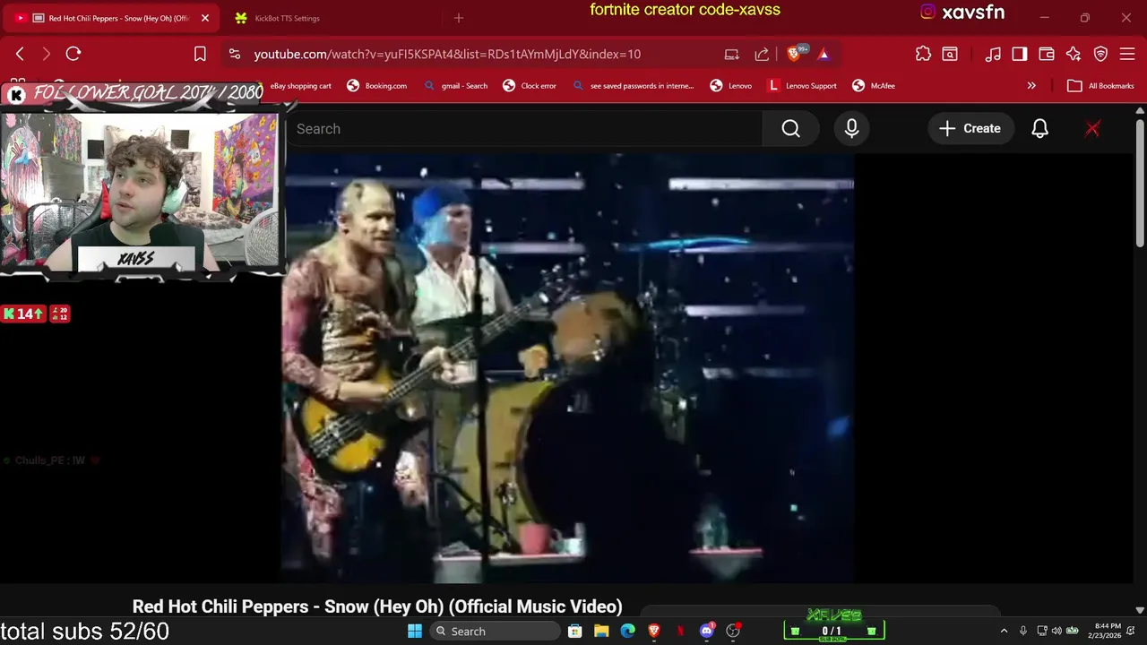Open the Clock error bookmark

[x=529, y=86]
